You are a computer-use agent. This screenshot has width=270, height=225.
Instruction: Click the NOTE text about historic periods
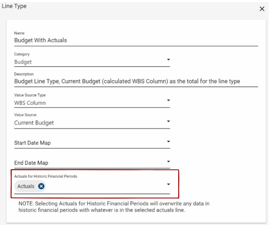coord(114,207)
